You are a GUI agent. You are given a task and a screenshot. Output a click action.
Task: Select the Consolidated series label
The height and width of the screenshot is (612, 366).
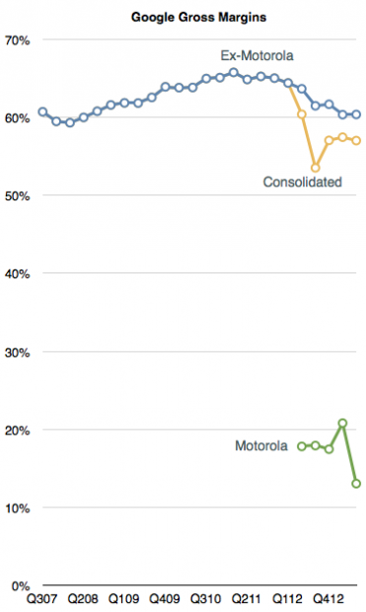(303, 182)
